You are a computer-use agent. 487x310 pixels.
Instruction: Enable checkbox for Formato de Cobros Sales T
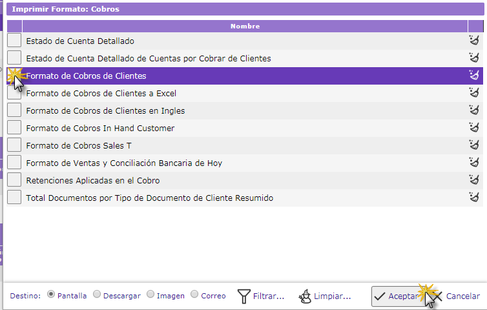(14, 145)
